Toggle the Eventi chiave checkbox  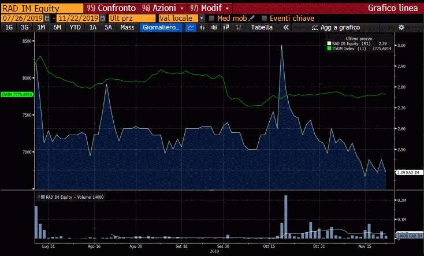click(265, 18)
